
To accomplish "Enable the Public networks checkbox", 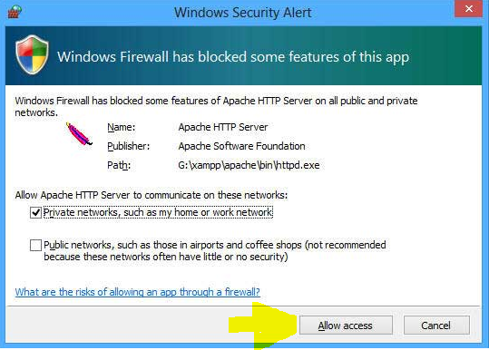I will [x=35, y=245].
